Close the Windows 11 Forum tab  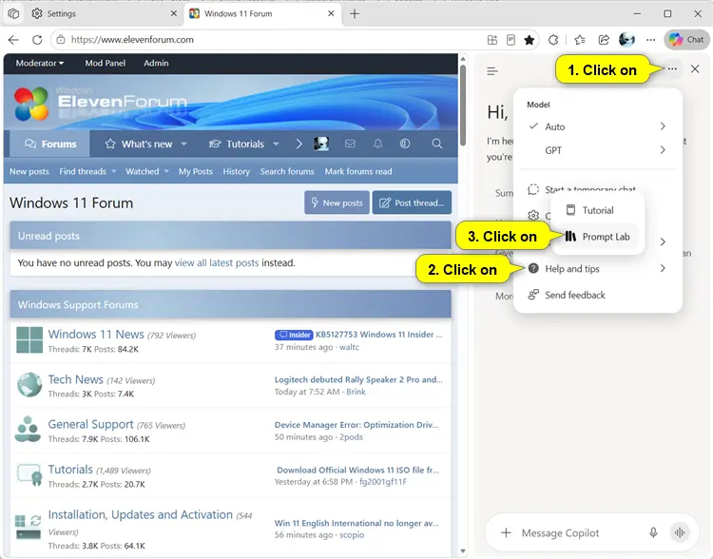pos(331,13)
